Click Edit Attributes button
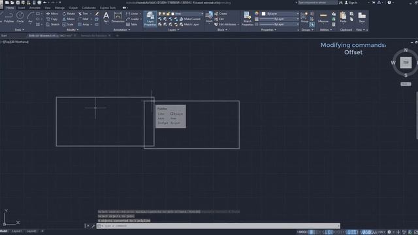This screenshot has width=418, height=235. pos(225,24)
